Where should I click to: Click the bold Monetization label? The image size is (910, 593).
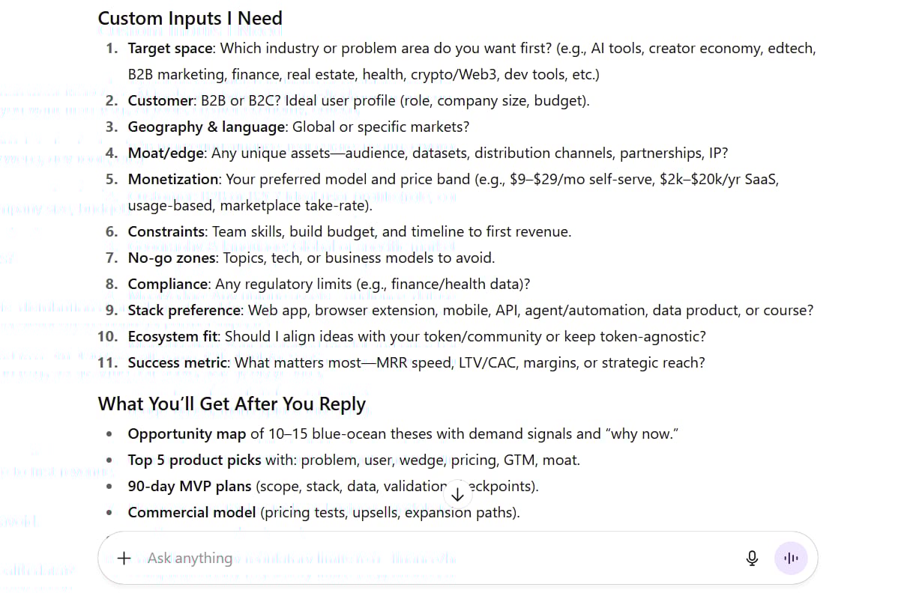[x=173, y=180]
